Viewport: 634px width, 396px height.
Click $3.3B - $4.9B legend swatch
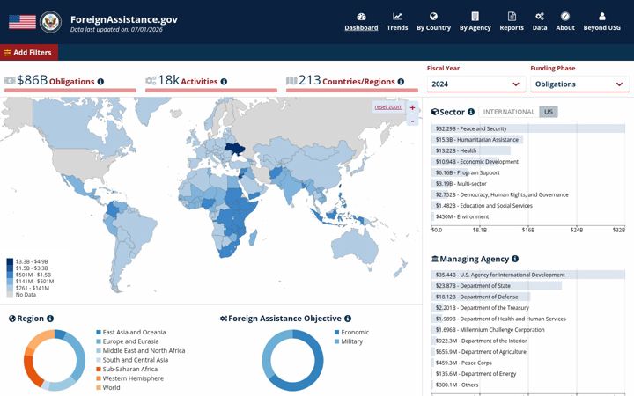[10, 261]
